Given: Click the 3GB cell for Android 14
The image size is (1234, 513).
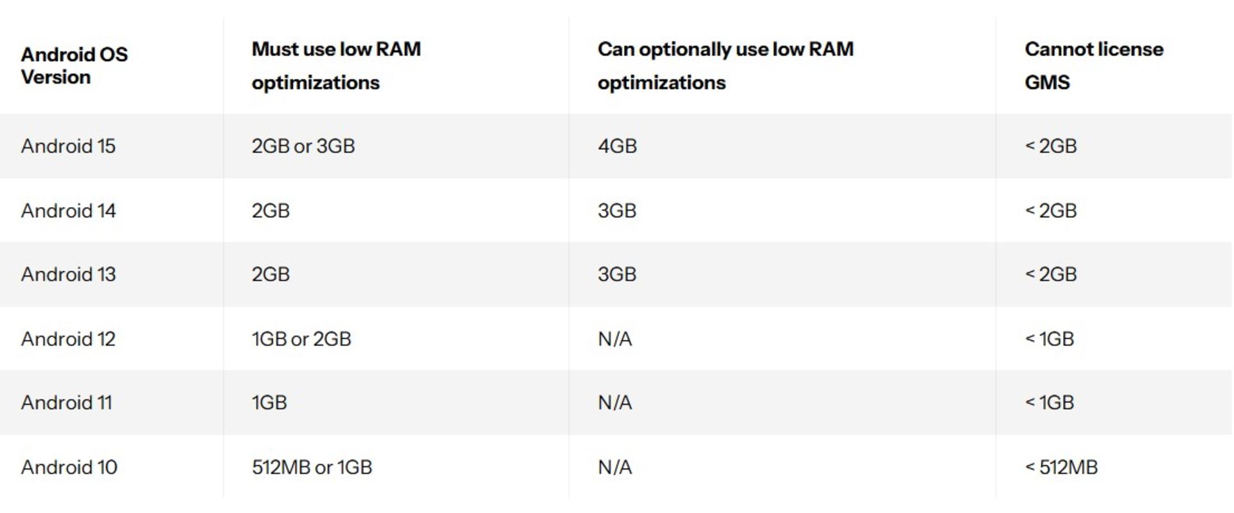Looking at the screenshot, I should click(x=617, y=210).
